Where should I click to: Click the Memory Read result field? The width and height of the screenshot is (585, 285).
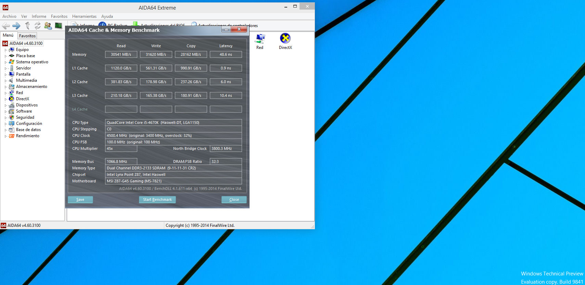pos(121,54)
